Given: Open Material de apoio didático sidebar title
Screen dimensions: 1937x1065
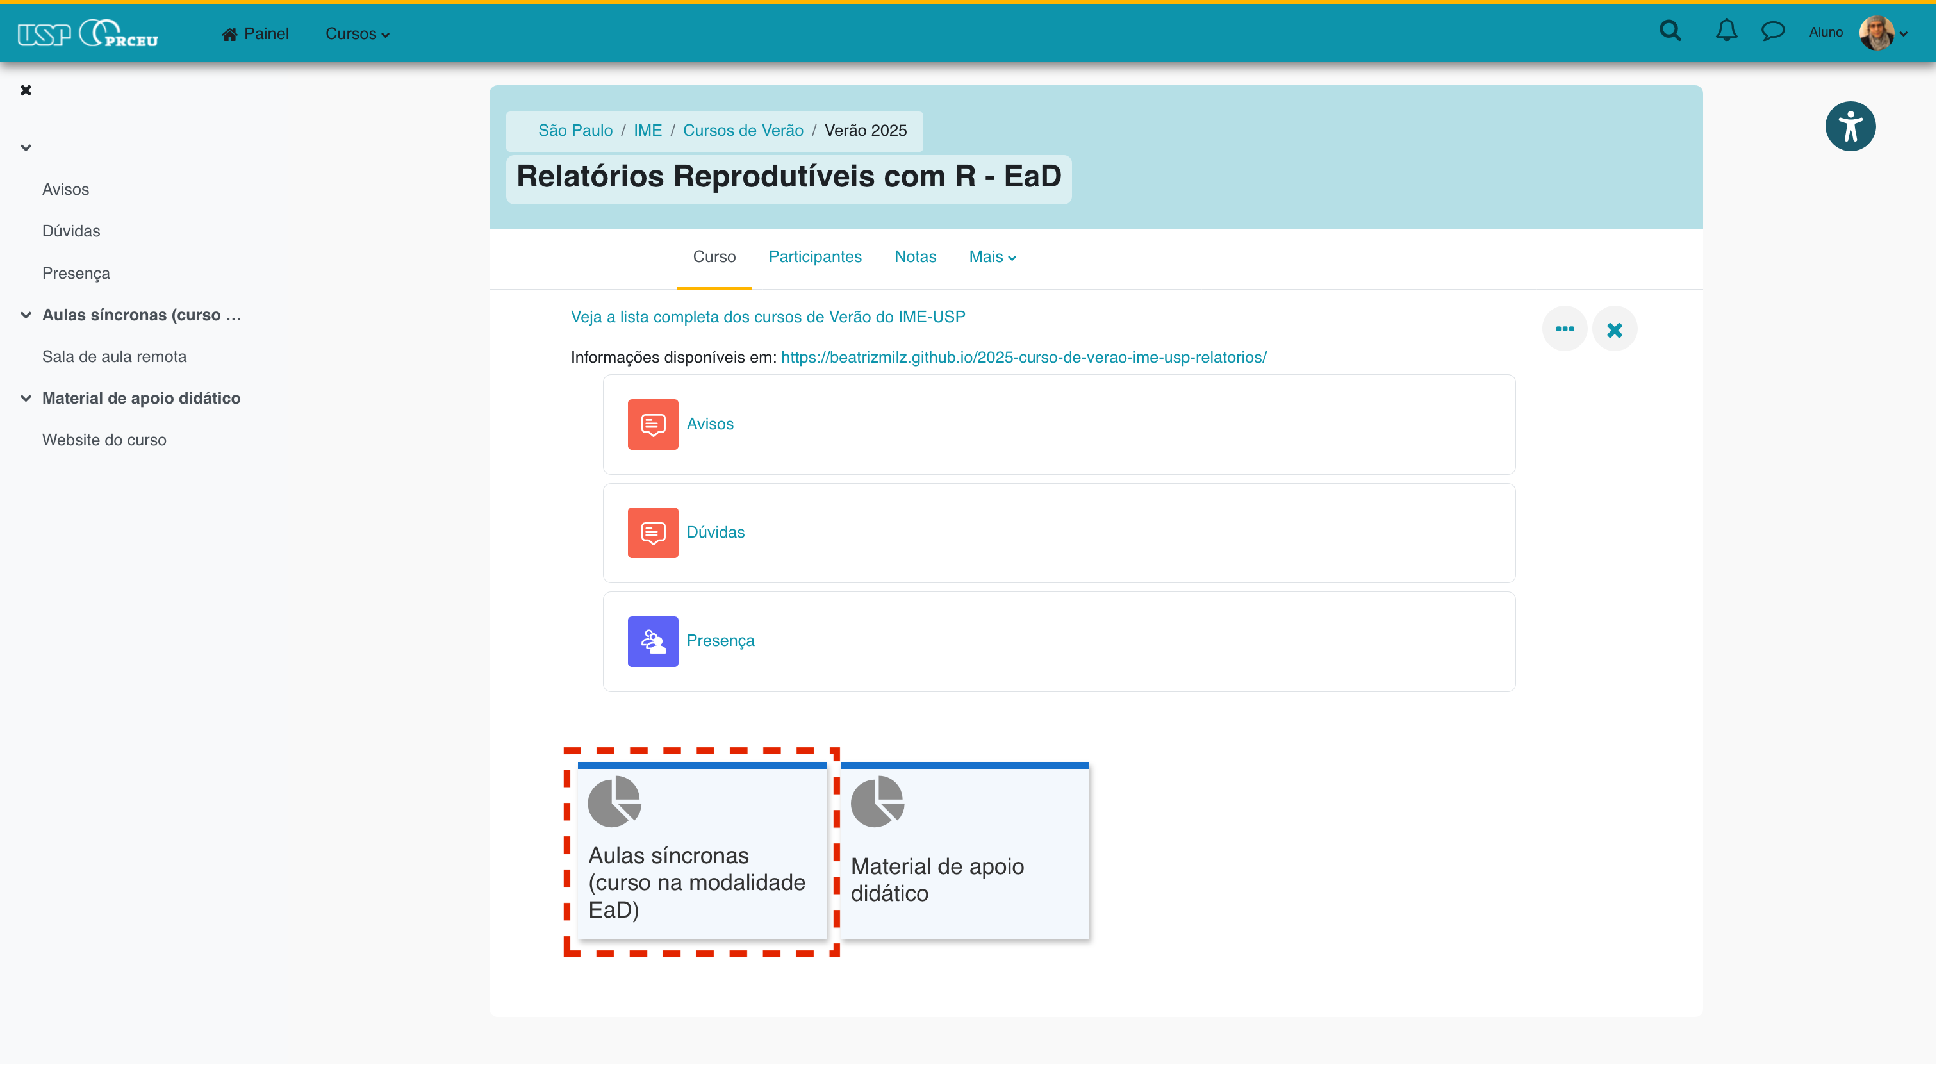Looking at the screenshot, I should [x=142, y=399].
